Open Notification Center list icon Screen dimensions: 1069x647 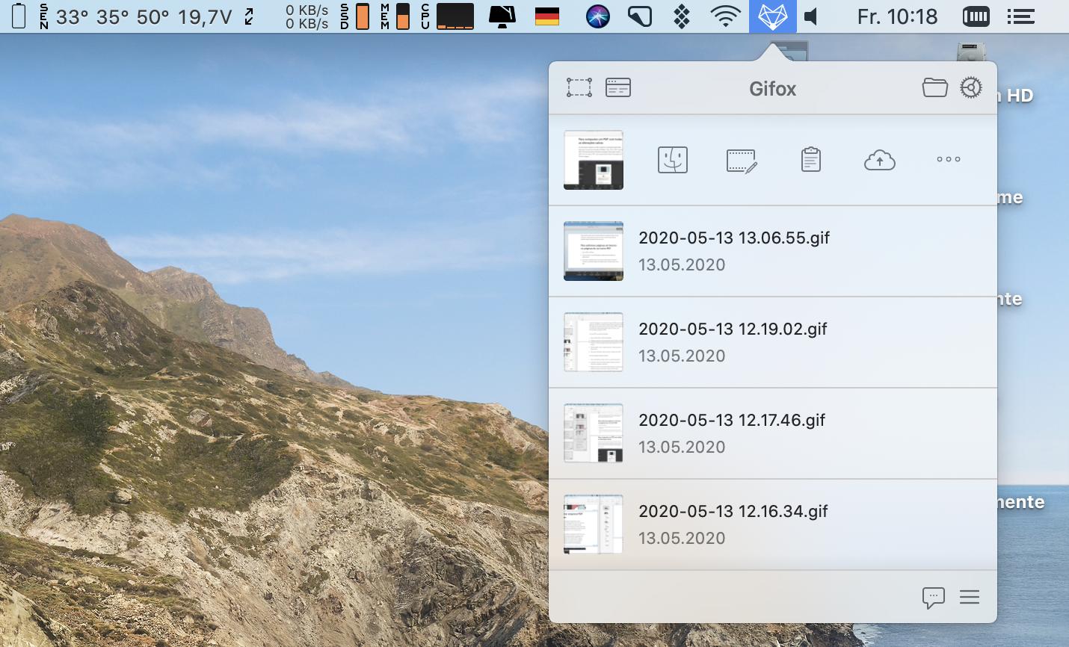[1020, 16]
